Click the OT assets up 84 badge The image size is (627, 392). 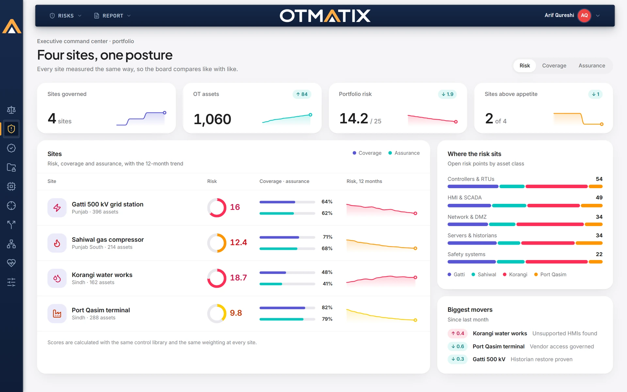click(x=302, y=94)
